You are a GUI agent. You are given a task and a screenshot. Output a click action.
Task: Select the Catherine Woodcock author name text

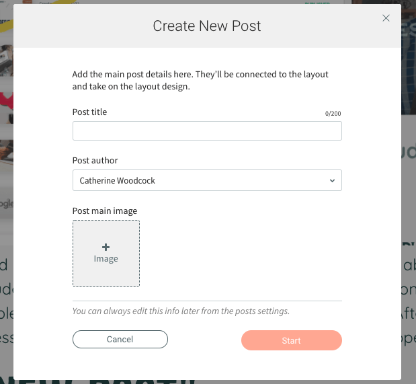(x=117, y=181)
